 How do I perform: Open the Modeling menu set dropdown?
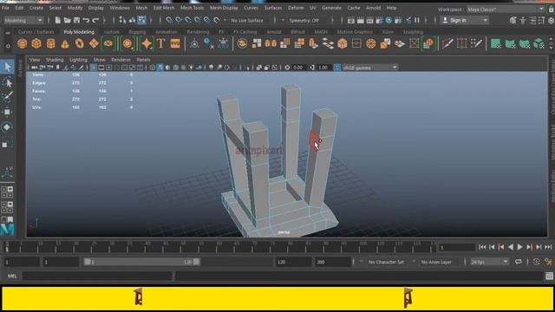(x=23, y=21)
